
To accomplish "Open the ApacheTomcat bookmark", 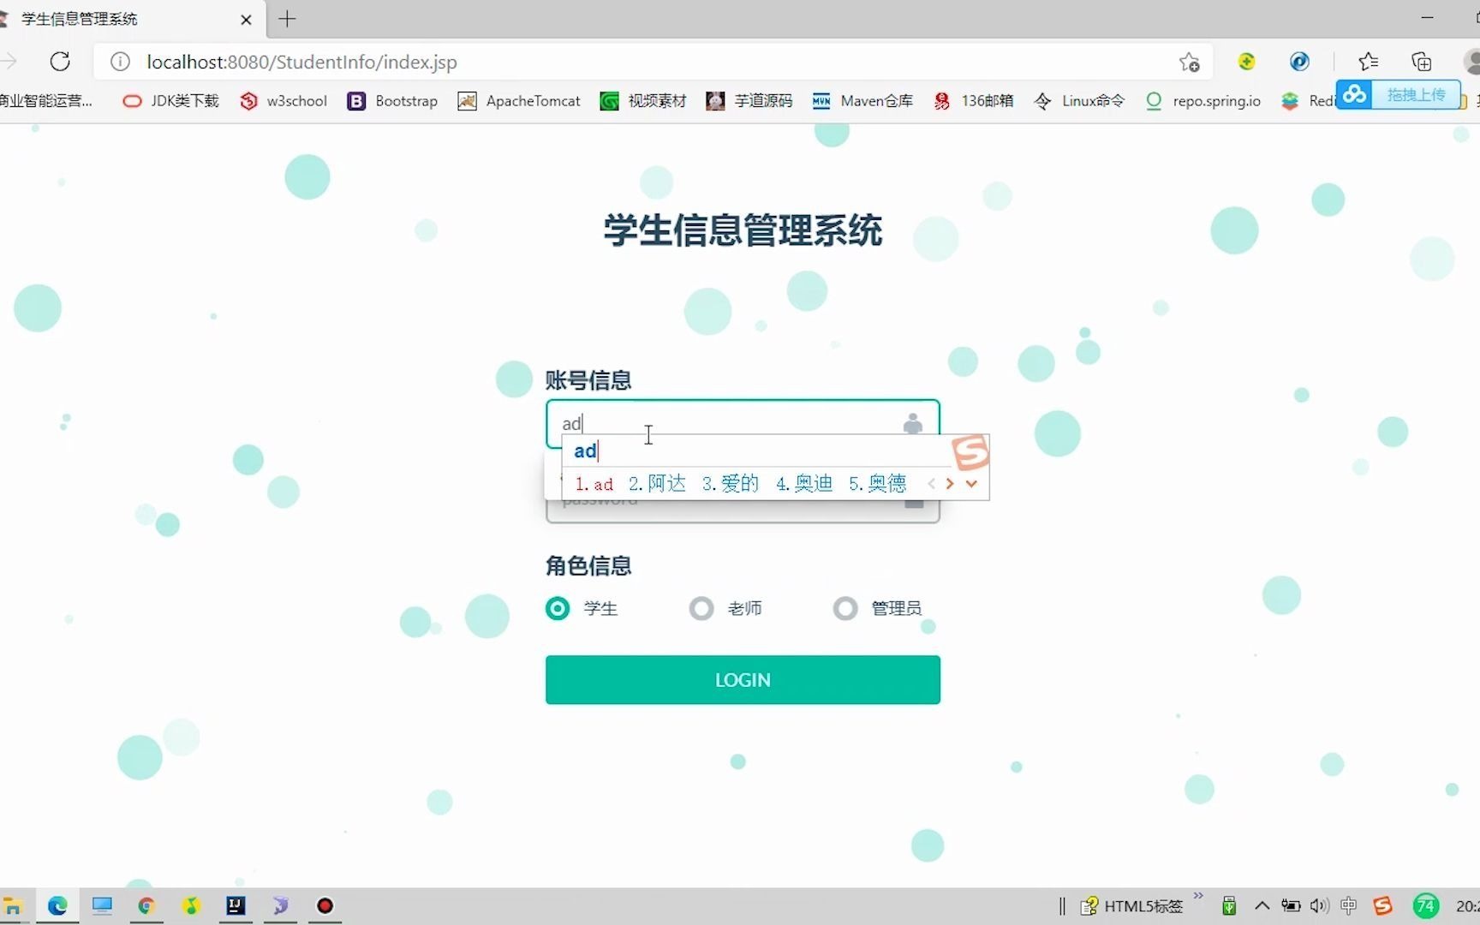I will click(x=534, y=100).
